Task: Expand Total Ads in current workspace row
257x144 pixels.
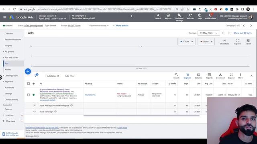Action: (35, 106)
